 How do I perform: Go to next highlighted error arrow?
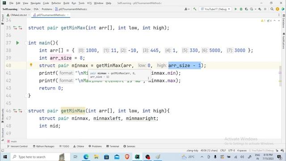coord(279,21)
